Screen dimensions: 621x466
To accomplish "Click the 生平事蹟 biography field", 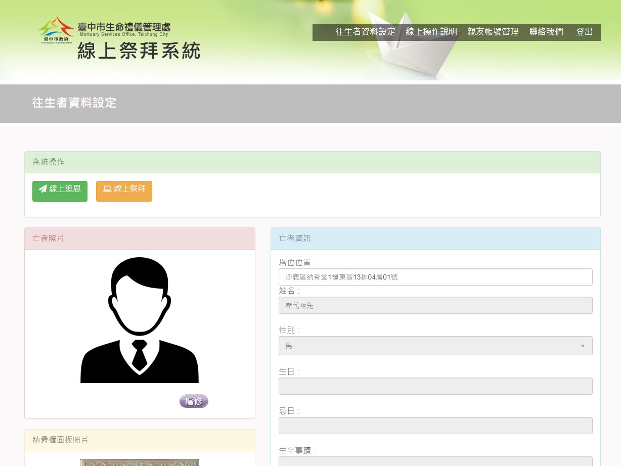I will point(435,461).
